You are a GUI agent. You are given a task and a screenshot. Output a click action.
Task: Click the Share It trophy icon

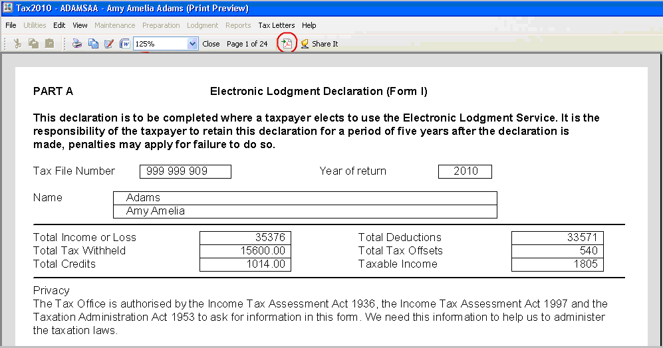(305, 44)
